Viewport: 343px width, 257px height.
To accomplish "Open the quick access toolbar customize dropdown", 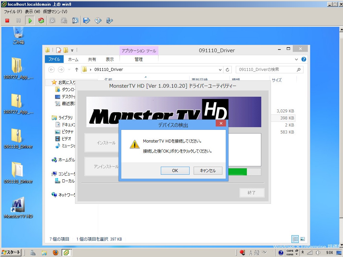I will coord(72,51).
